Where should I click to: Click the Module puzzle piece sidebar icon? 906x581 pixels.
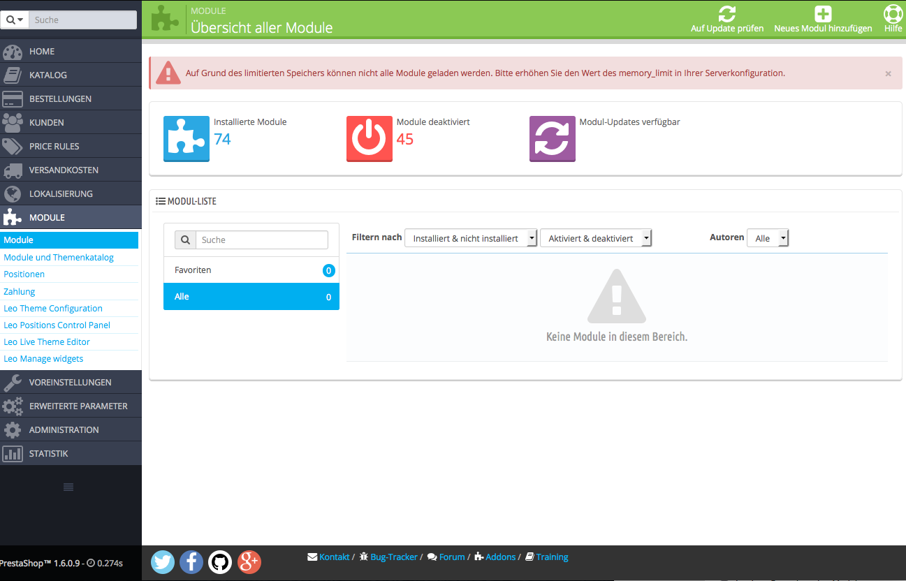click(x=13, y=218)
